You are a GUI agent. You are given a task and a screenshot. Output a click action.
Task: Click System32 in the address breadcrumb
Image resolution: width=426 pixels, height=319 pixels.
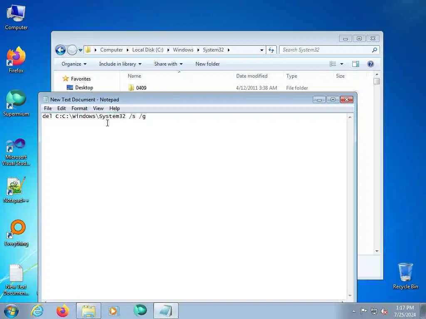click(213, 50)
